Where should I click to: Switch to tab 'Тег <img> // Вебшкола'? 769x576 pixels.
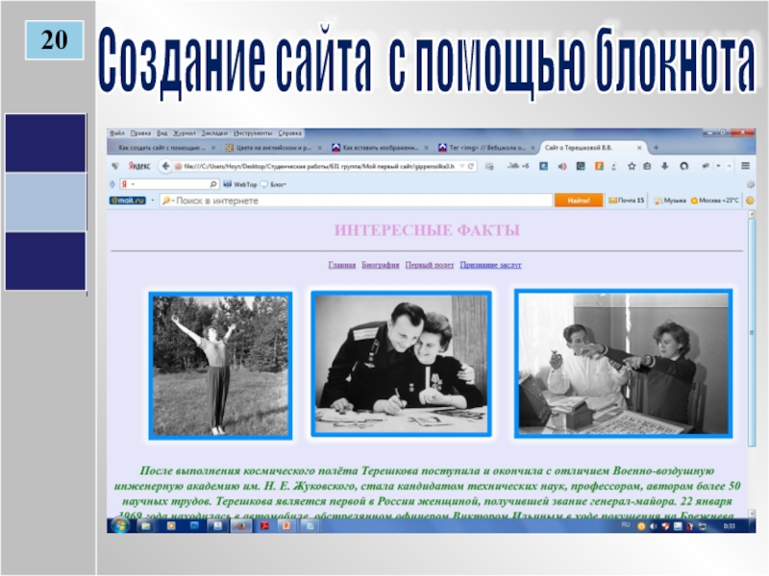486,148
